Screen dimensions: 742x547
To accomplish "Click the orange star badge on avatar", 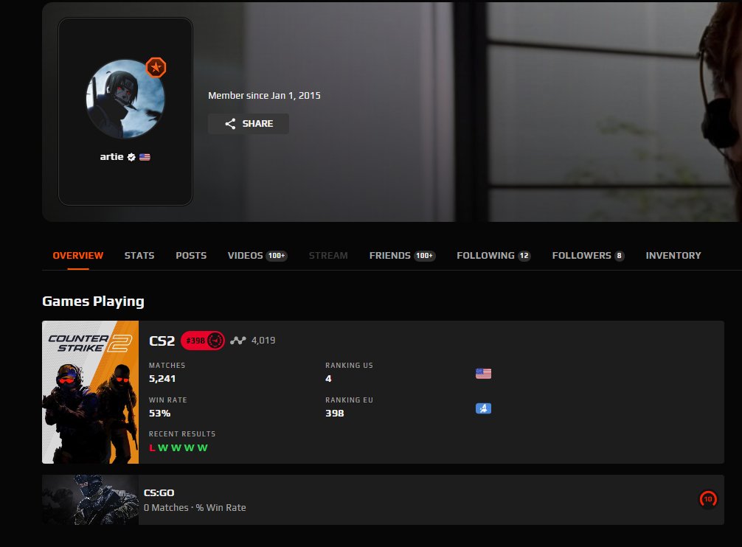I will 156,67.
